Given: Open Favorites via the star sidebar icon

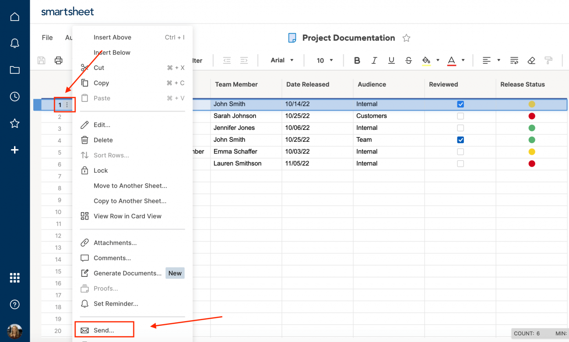Looking at the screenshot, I should pyautogui.click(x=14, y=123).
